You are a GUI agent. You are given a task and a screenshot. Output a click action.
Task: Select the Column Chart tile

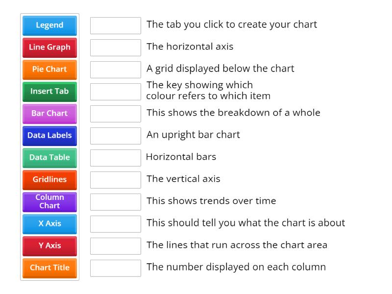click(49, 201)
